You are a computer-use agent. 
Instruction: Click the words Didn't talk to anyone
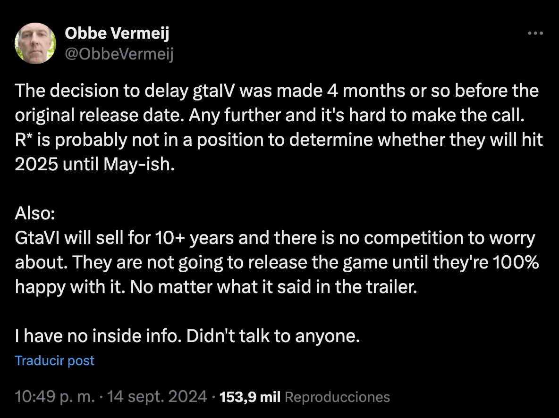click(x=273, y=336)
